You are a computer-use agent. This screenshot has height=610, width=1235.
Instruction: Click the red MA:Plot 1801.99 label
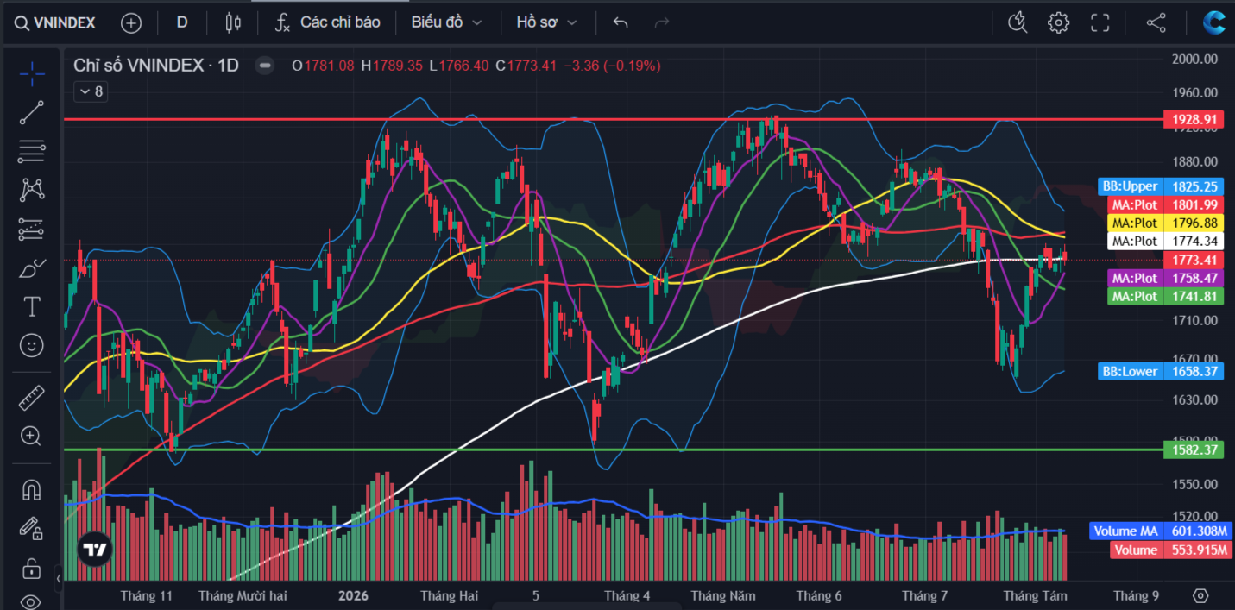[1165, 204]
